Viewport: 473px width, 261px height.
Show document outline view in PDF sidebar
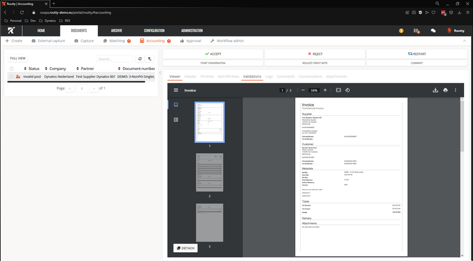tap(176, 119)
